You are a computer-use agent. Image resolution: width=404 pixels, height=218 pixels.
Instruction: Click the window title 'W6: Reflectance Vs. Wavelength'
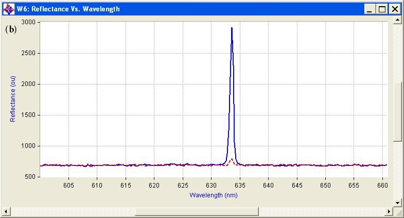tap(68, 9)
